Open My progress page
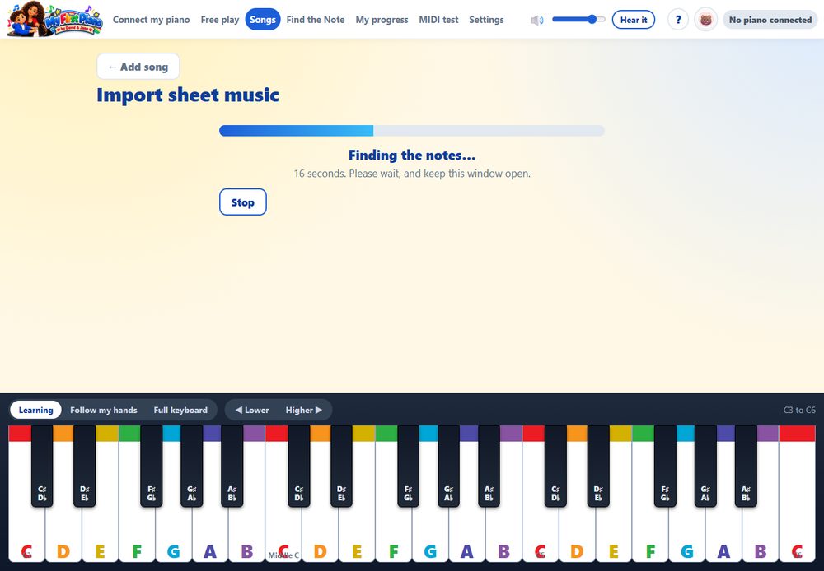This screenshot has width=824, height=571. (382, 20)
